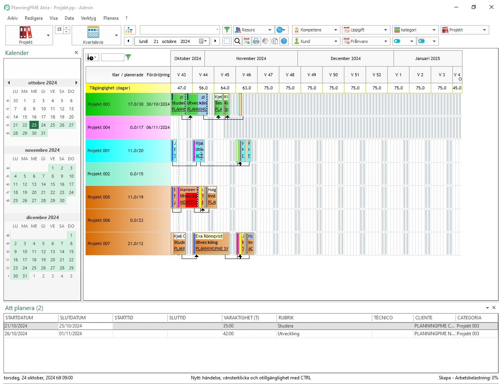This screenshot has width=502, height=384.
Task: Open the empty search combo box
Action: 180,30
